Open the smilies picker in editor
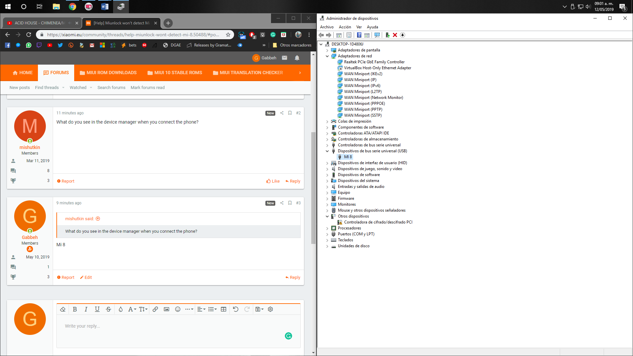 [x=178, y=309]
